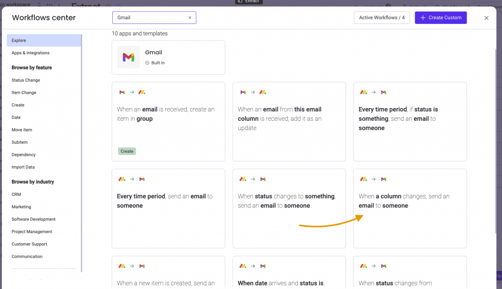The width and height of the screenshot is (502, 289).
Task: Click Gmail icon on 'email from this email column' card
Action: tap(243, 92)
